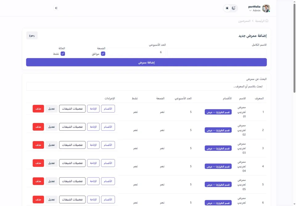The width and height of the screenshot is (296, 206).
Task: Click the nurse search field
Action: click(x=146, y=86)
